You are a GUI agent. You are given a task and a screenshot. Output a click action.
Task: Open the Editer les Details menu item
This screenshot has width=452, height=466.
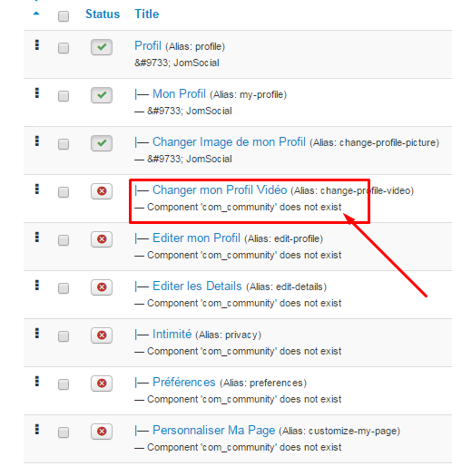coord(197,286)
